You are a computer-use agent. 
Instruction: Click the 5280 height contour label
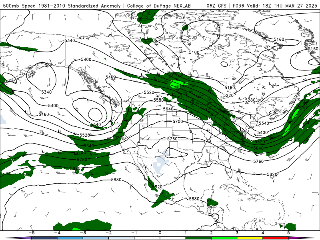250,100
